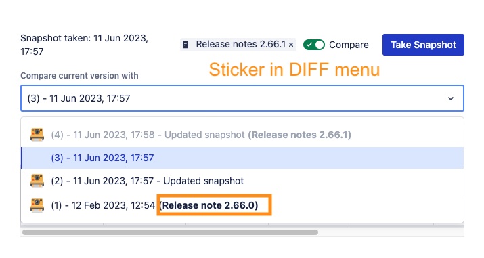The image size is (484, 258).
Task: Click the horizontal scrollbar thumb
Action: click(x=170, y=232)
